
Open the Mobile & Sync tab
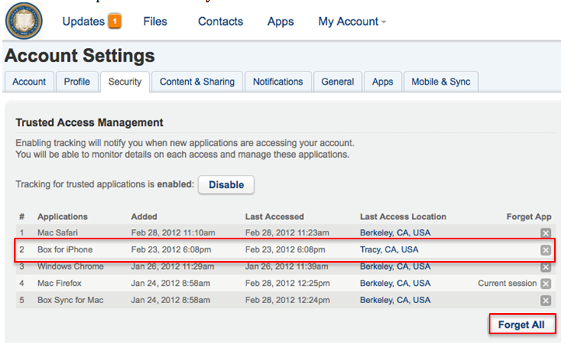pyautogui.click(x=441, y=82)
